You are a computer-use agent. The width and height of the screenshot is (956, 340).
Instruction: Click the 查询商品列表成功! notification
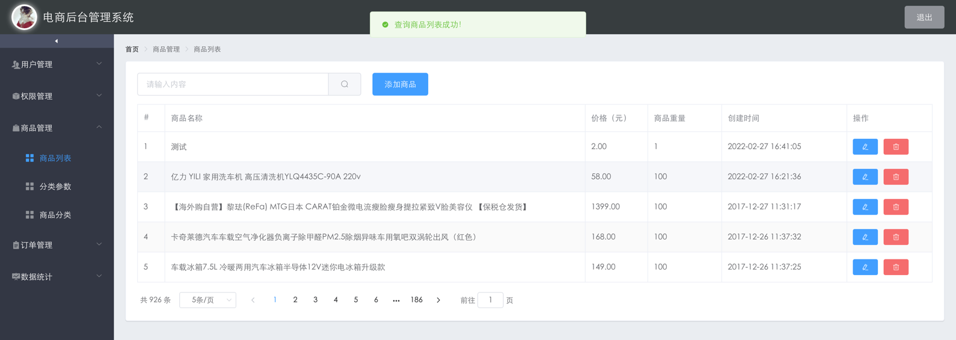click(478, 25)
